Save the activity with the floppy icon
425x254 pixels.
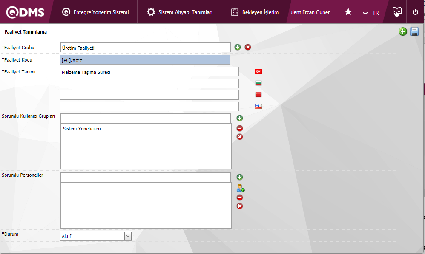pos(414,31)
